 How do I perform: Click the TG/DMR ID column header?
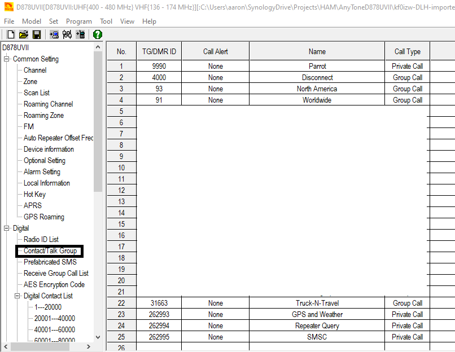coord(159,52)
